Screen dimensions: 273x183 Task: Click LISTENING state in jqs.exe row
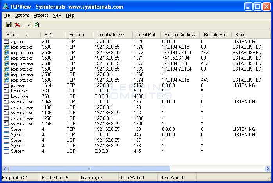point(244,85)
